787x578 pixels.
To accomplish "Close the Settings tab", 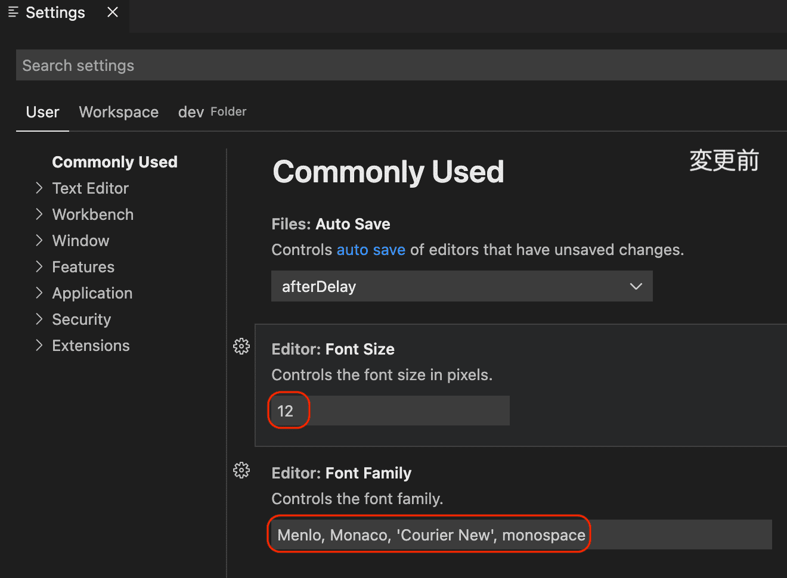I will coord(113,13).
